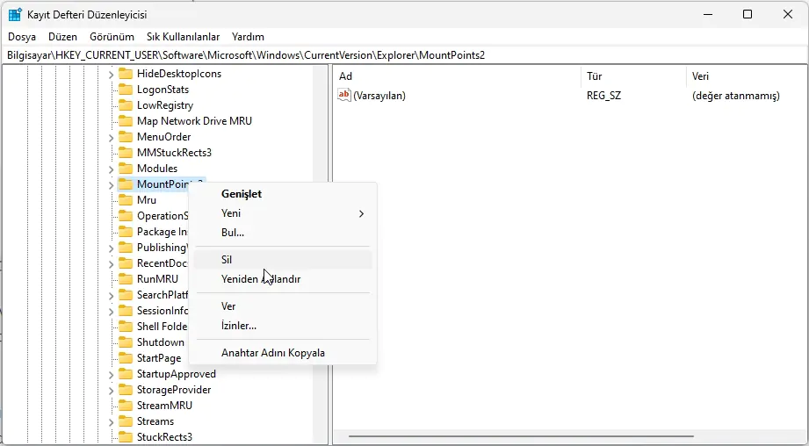Image resolution: width=809 pixels, height=446 pixels.
Task: Click the registry path address bar
Action: point(404,54)
